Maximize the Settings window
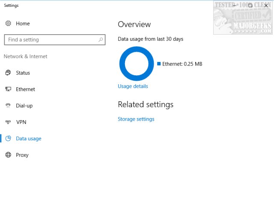The height and width of the screenshot is (216, 274). (250, 6)
